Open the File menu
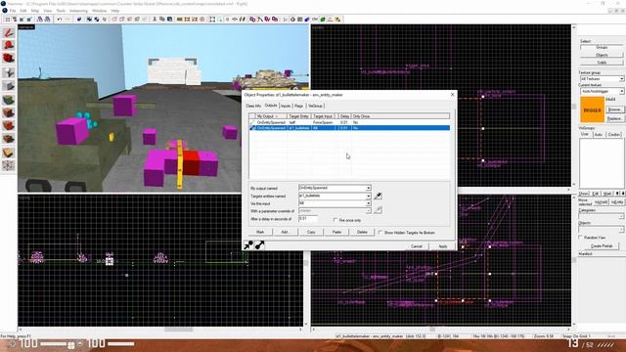626x352 pixels. (x=13, y=11)
